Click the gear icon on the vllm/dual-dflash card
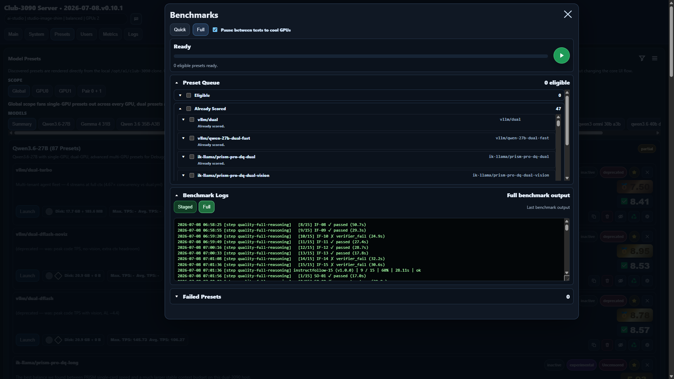This screenshot has height=379, width=674. click(x=647, y=345)
